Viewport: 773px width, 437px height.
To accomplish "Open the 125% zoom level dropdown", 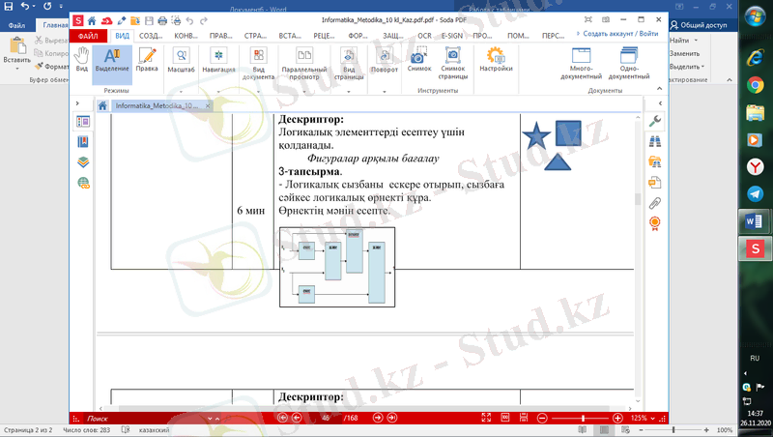I will click(646, 418).
